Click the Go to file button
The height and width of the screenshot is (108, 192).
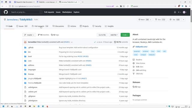(102, 35)
